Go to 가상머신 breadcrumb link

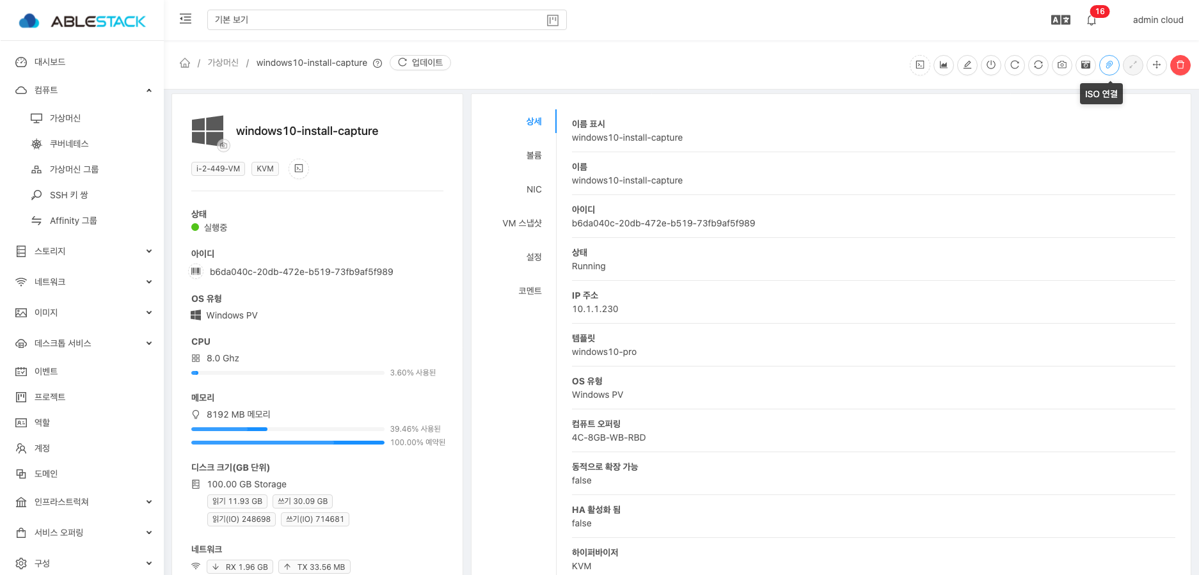tap(223, 63)
